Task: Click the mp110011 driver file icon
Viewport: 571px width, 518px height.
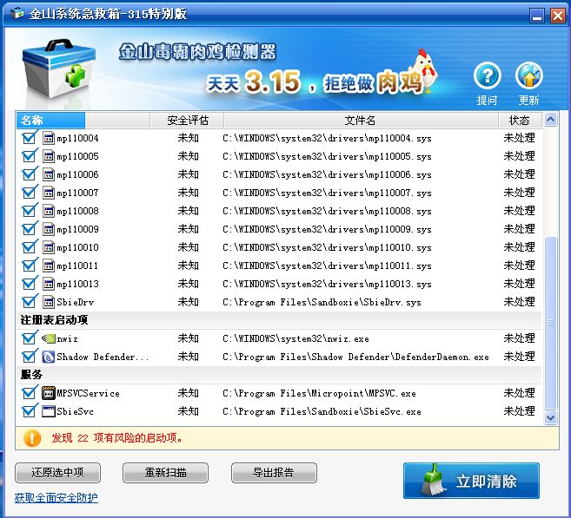Action: [49, 266]
